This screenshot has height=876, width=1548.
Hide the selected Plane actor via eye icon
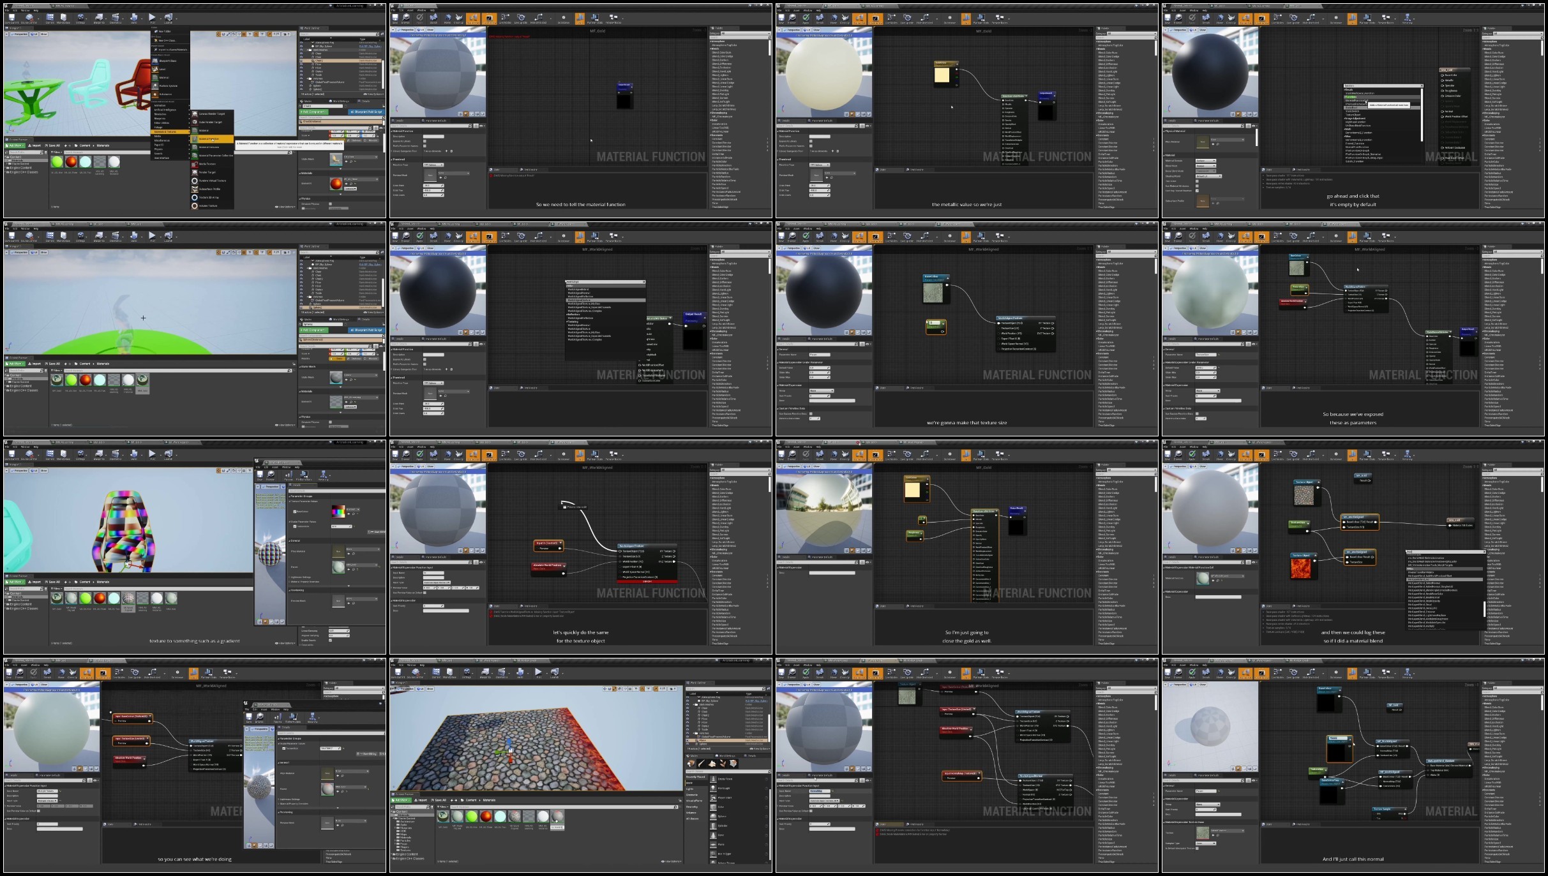pos(688,740)
